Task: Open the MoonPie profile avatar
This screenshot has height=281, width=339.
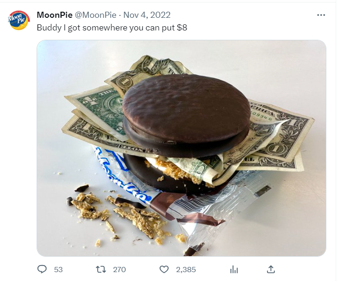Action: point(19,20)
